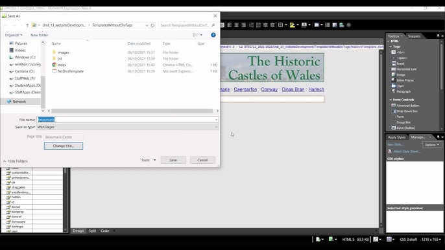Switch to the Snippets tab
The image size is (445, 250).
point(414,36)
